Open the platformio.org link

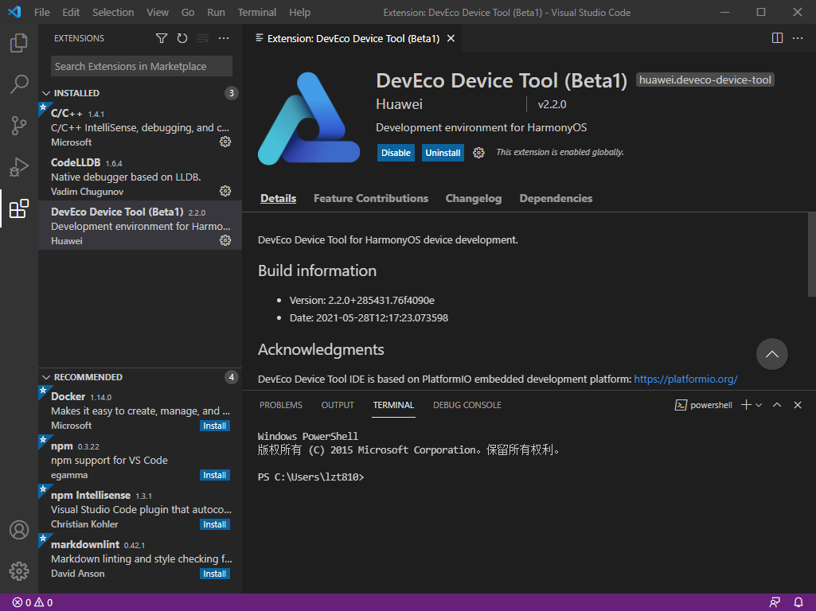tap(685, 379)
